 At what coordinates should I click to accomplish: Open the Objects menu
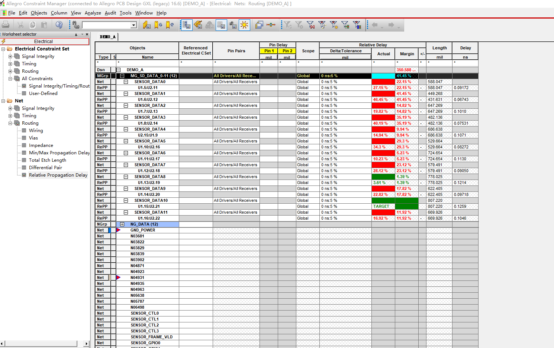point(39,13)
